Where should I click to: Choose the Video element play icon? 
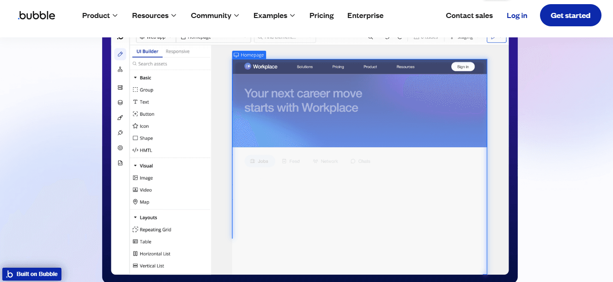click(135, 190)
